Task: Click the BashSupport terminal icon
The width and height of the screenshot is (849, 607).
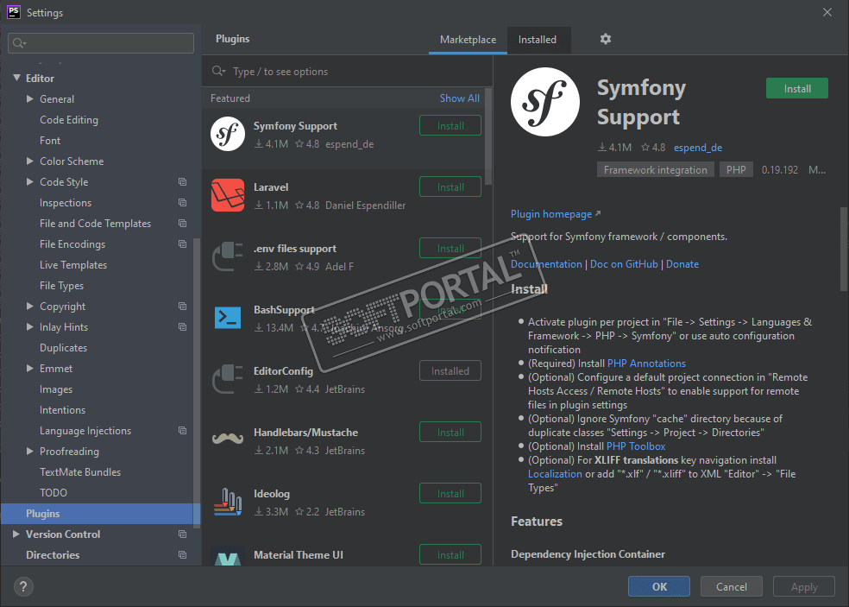Action: pos(228,318)
